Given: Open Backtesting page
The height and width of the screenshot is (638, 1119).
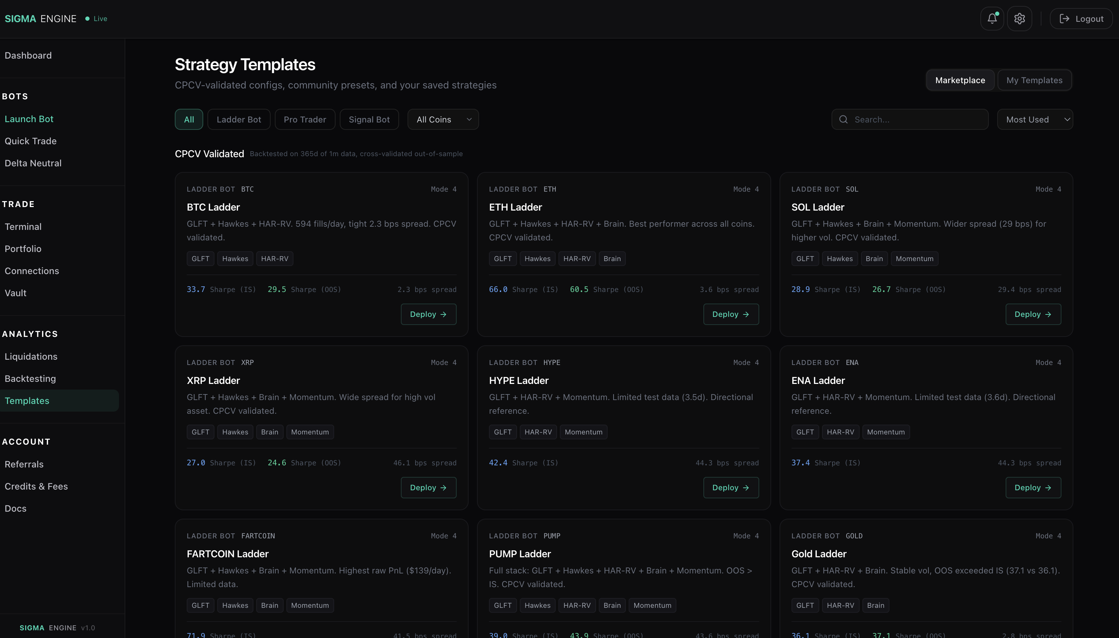Looking at the screenshot, I should tap(30, 378).
